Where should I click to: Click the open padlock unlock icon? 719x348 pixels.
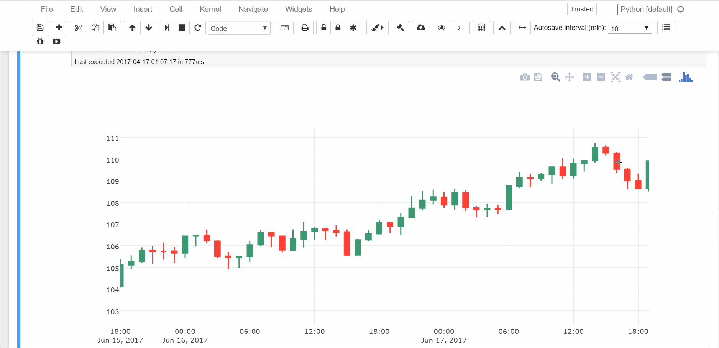pyautogui.click(x=323, y=28)
